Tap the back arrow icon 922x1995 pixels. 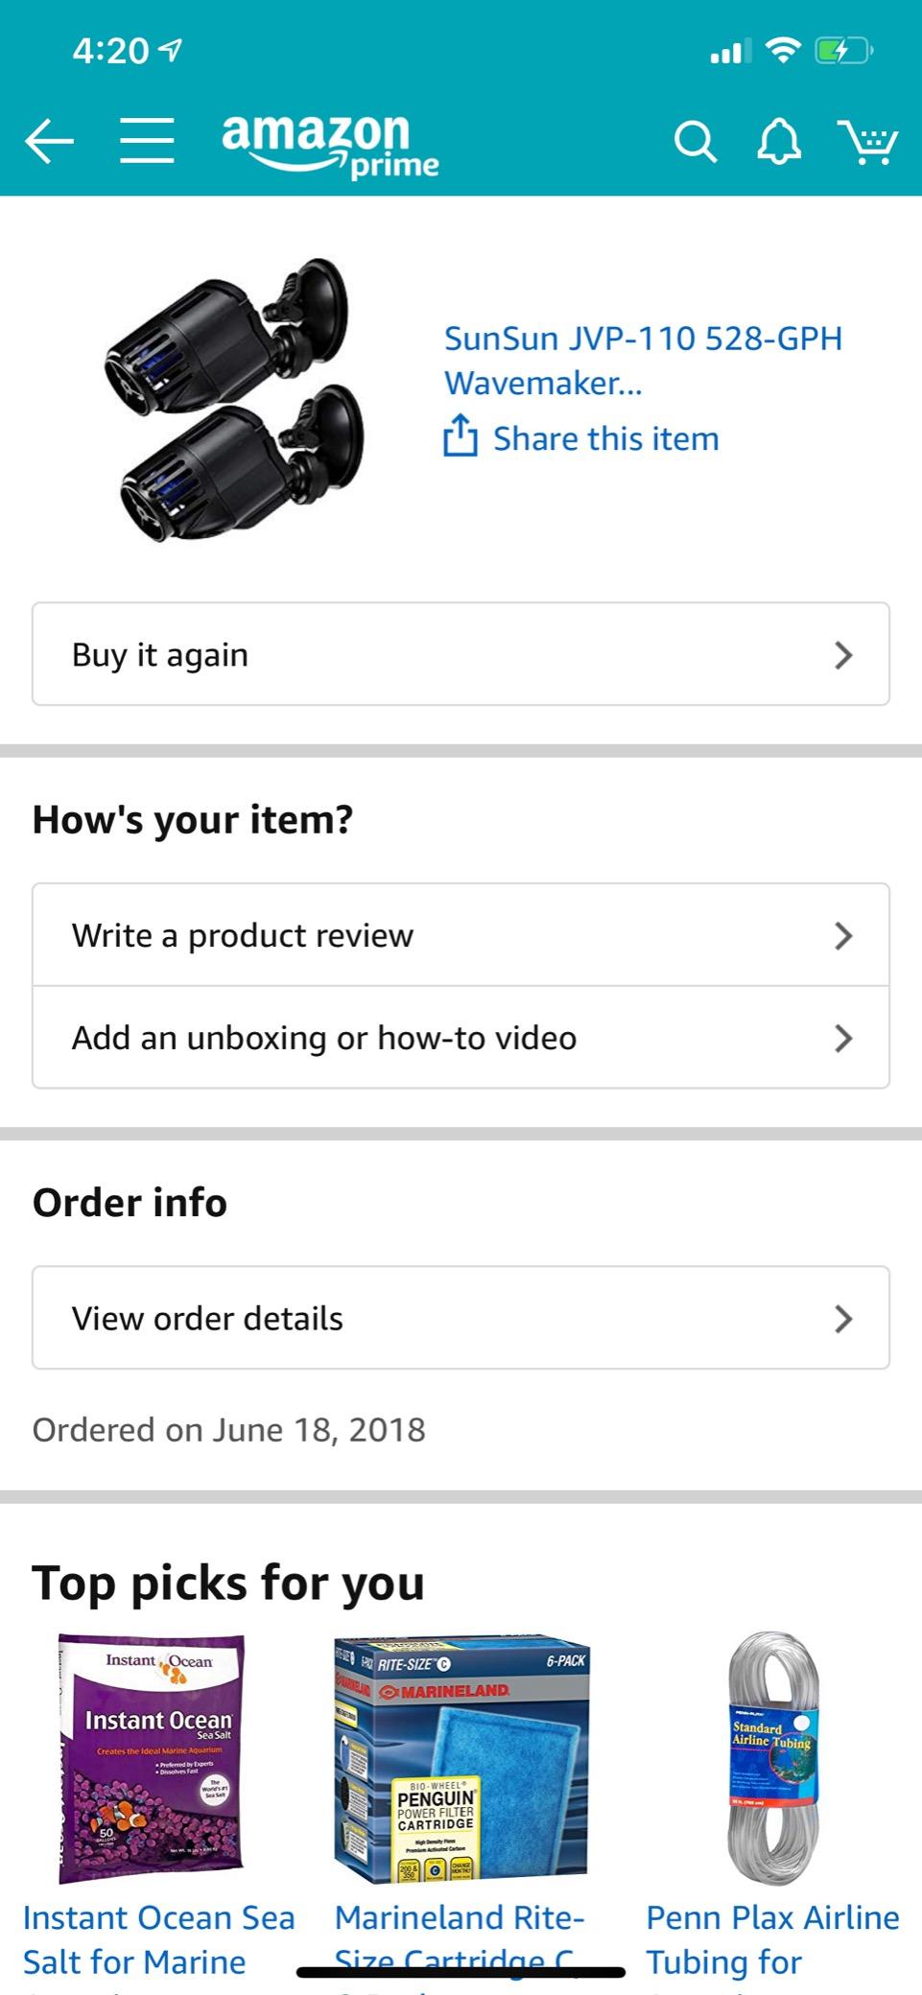(x=50, y=142)
